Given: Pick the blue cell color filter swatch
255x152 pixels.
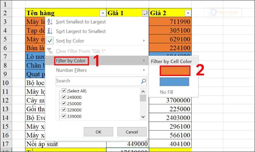Looking at the screenshot, I should [174, 81].
